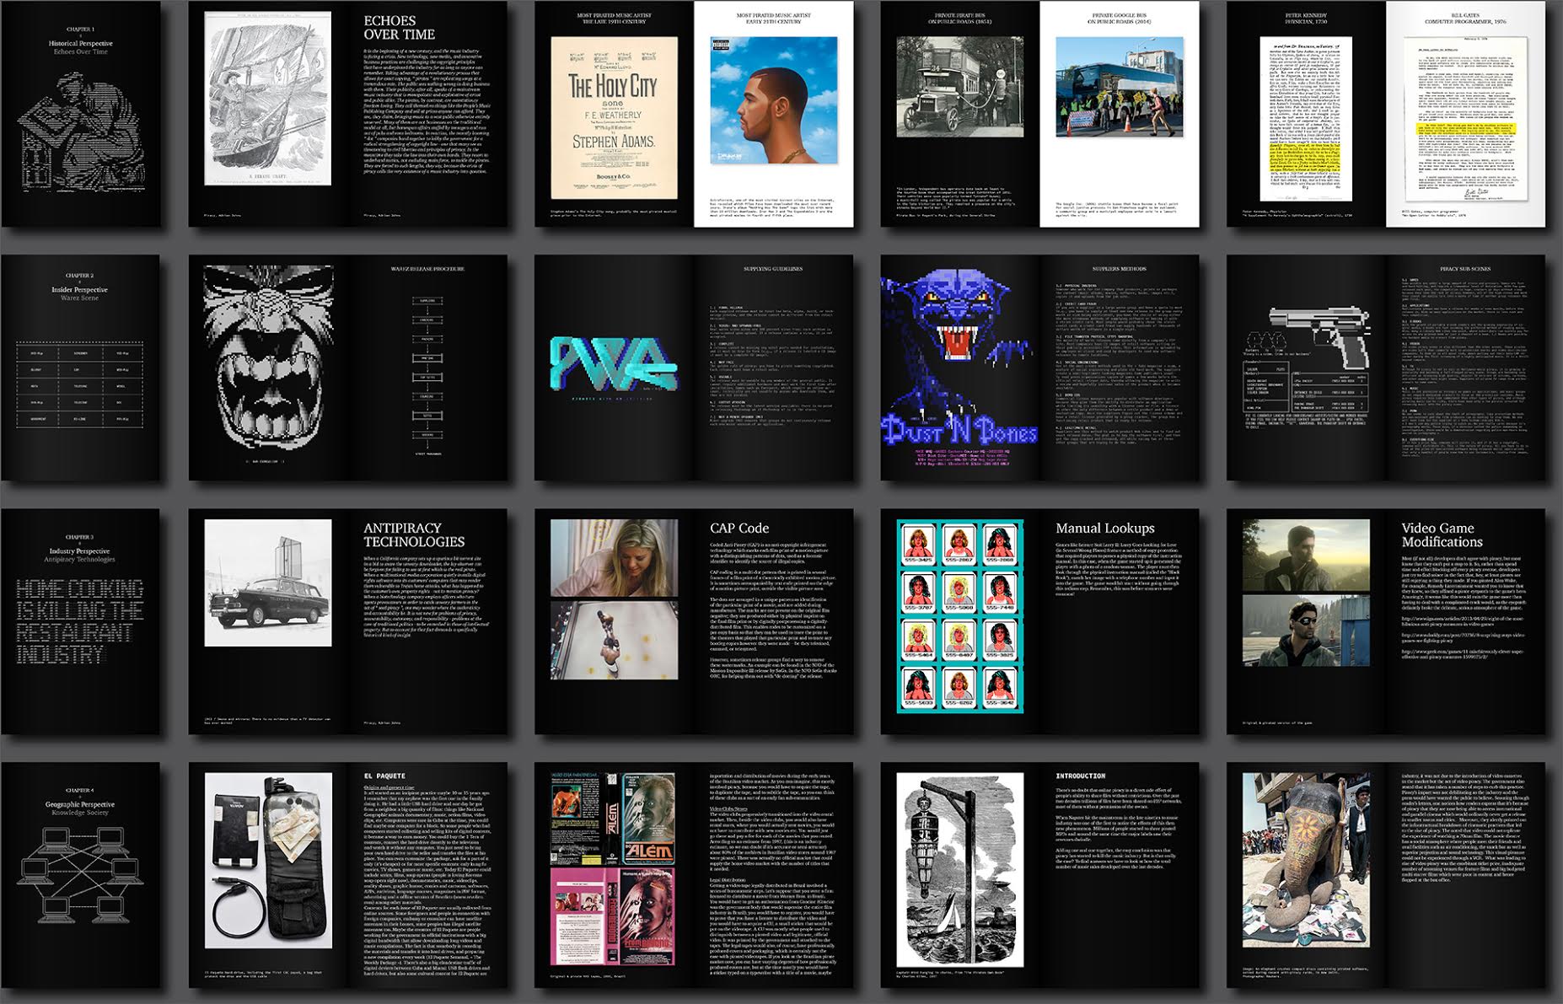Select the 'ECHOES OVER TIME' heading
This screenshot has width=1563, height=1004.
399,28
